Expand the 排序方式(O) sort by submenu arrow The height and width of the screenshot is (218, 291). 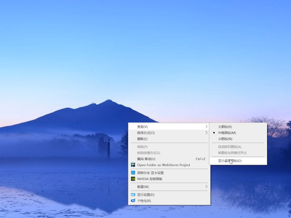[206, 133]
